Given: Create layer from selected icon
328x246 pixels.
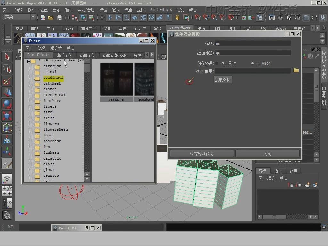Looking at the screenshot, I should 315,185.
